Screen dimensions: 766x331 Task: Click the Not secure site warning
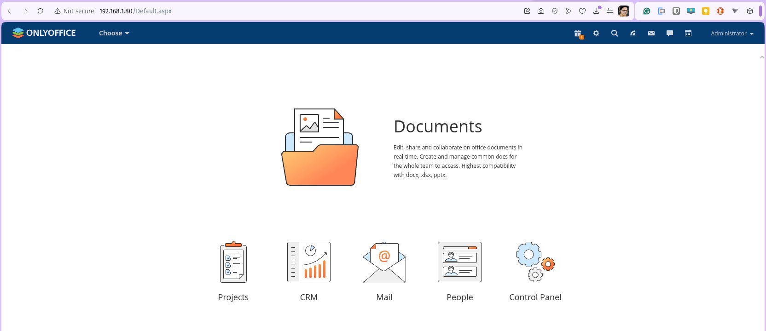click(74, 11)
